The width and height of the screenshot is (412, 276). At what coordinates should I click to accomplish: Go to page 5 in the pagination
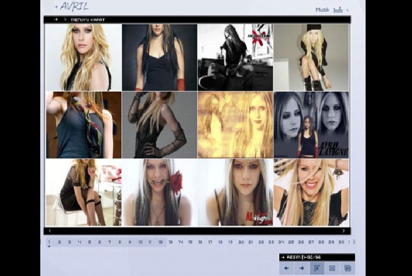tap(90, 242)
